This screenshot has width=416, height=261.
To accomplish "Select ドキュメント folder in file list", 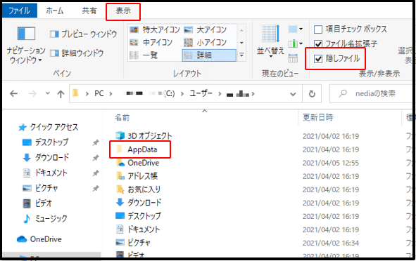I will (138, 229).
